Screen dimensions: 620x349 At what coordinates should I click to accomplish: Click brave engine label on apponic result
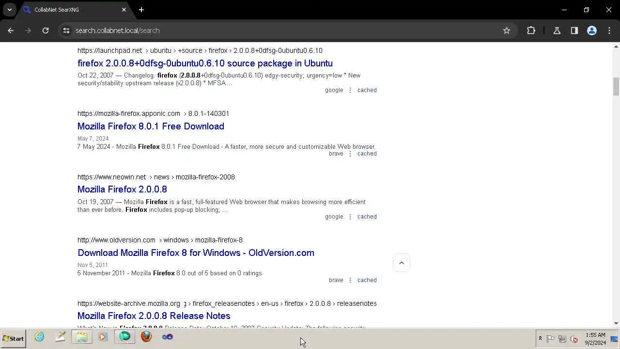click(x=336, y=154)
